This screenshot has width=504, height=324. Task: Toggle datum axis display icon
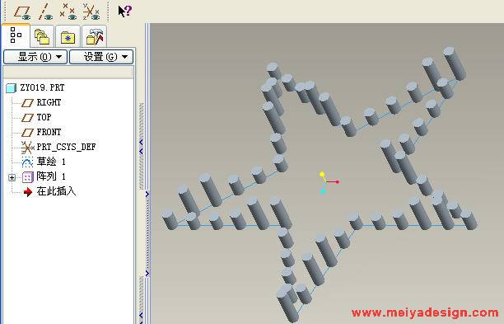click(45, 12)
